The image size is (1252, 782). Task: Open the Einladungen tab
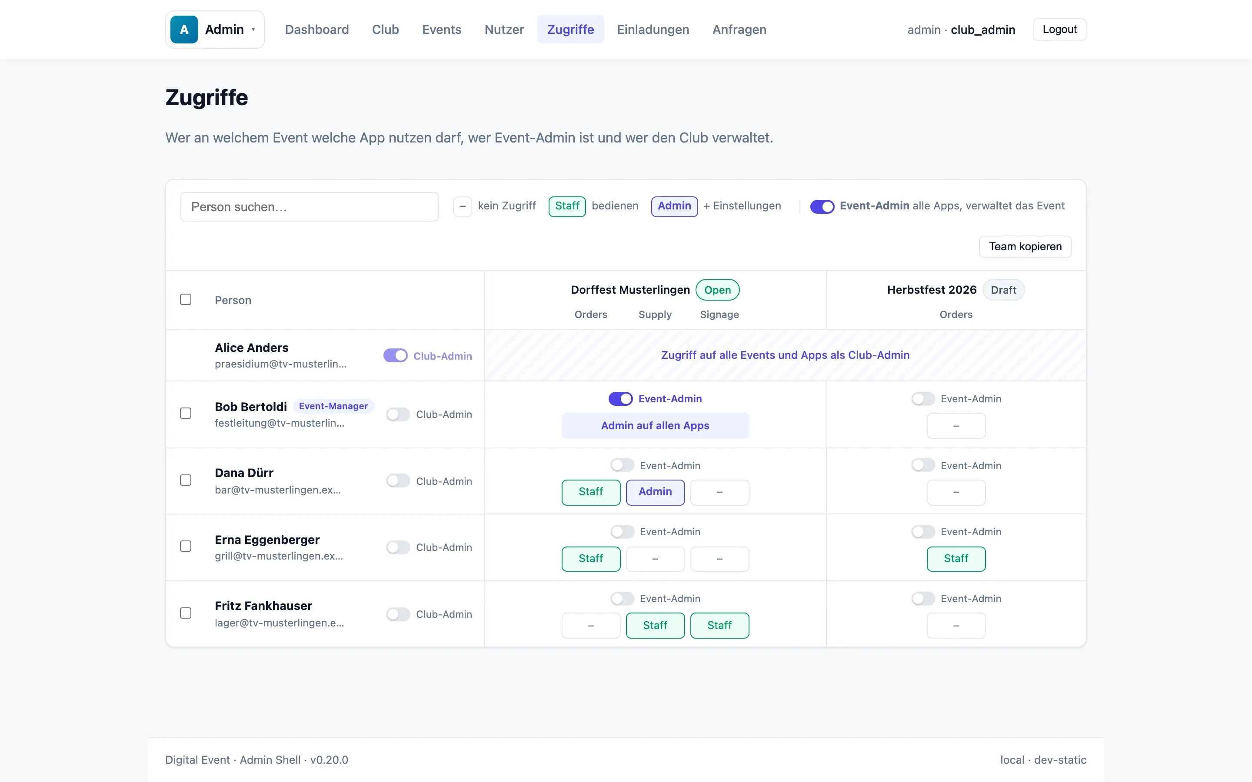coord(653,30)
